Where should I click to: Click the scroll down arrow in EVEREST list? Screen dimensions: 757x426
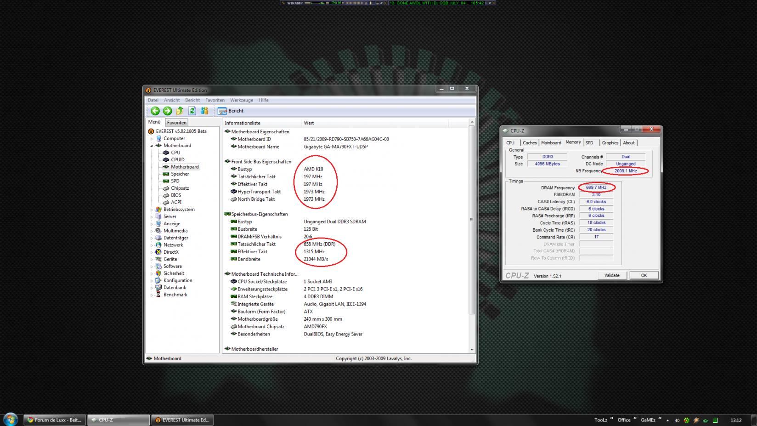click(x=472, y=350)
